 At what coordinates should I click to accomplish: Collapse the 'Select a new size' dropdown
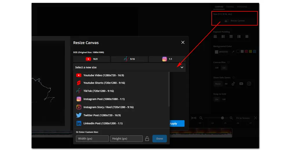click(182, 67)
